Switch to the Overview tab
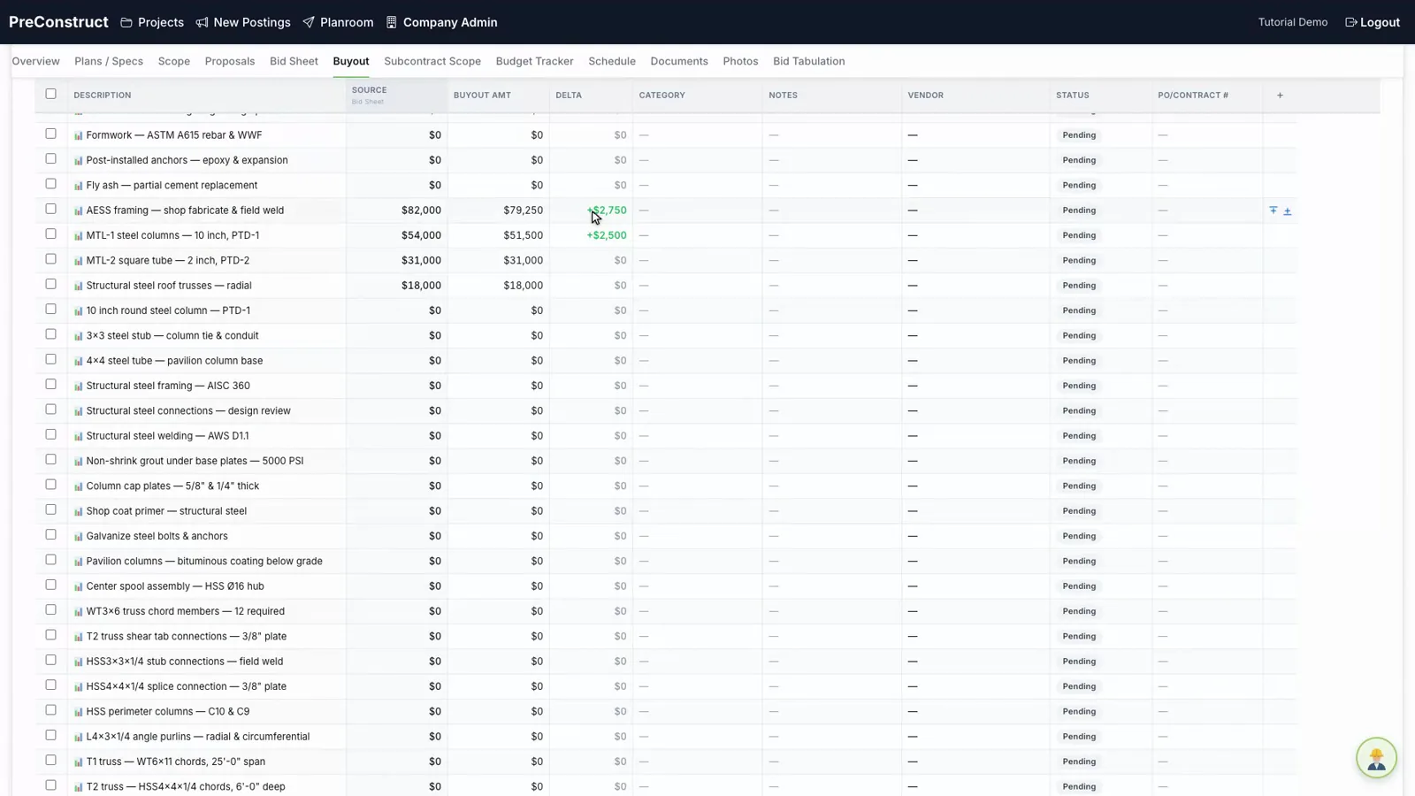 [x=35, y=61]
